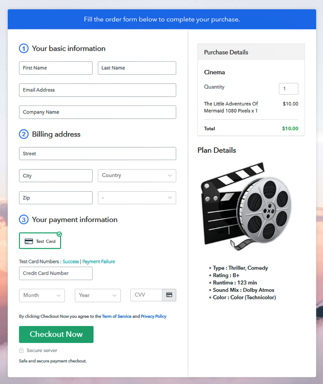The height and width of the screenshot is (384, 323).
Task: Click the 'Your basic information' heading
Action: (69, 49)
